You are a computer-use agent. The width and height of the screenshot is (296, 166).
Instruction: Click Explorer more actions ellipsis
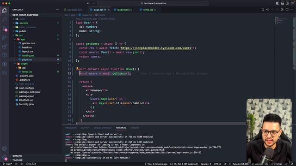(x=57, y=10)
